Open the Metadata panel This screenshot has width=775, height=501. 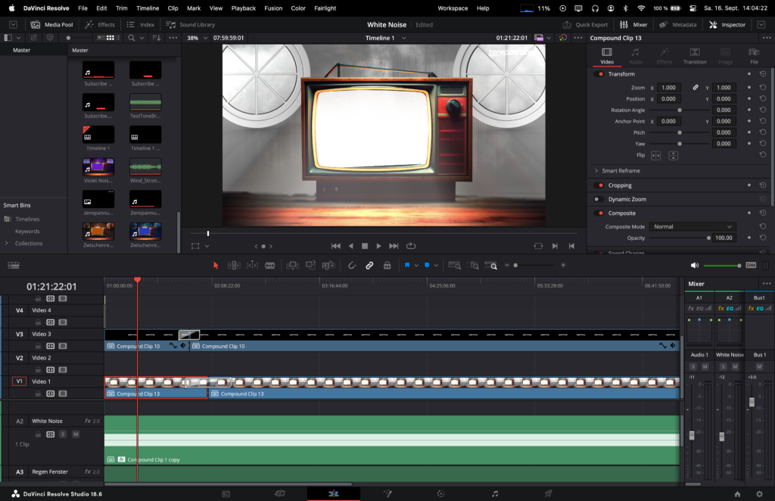tap(677, 25)
